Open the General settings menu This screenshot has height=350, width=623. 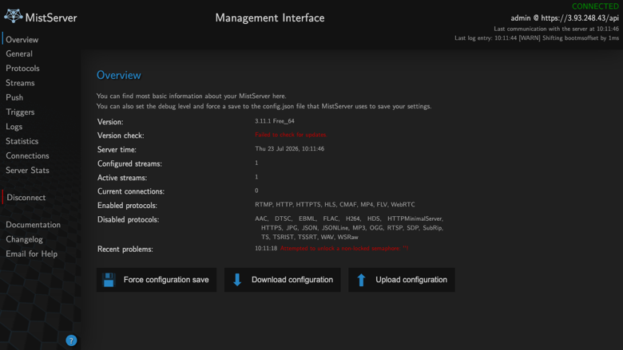click(x=19, y=54)
